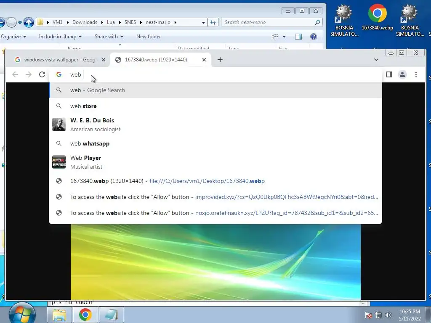Open the Chrome three-dot menu

[416, 74]
